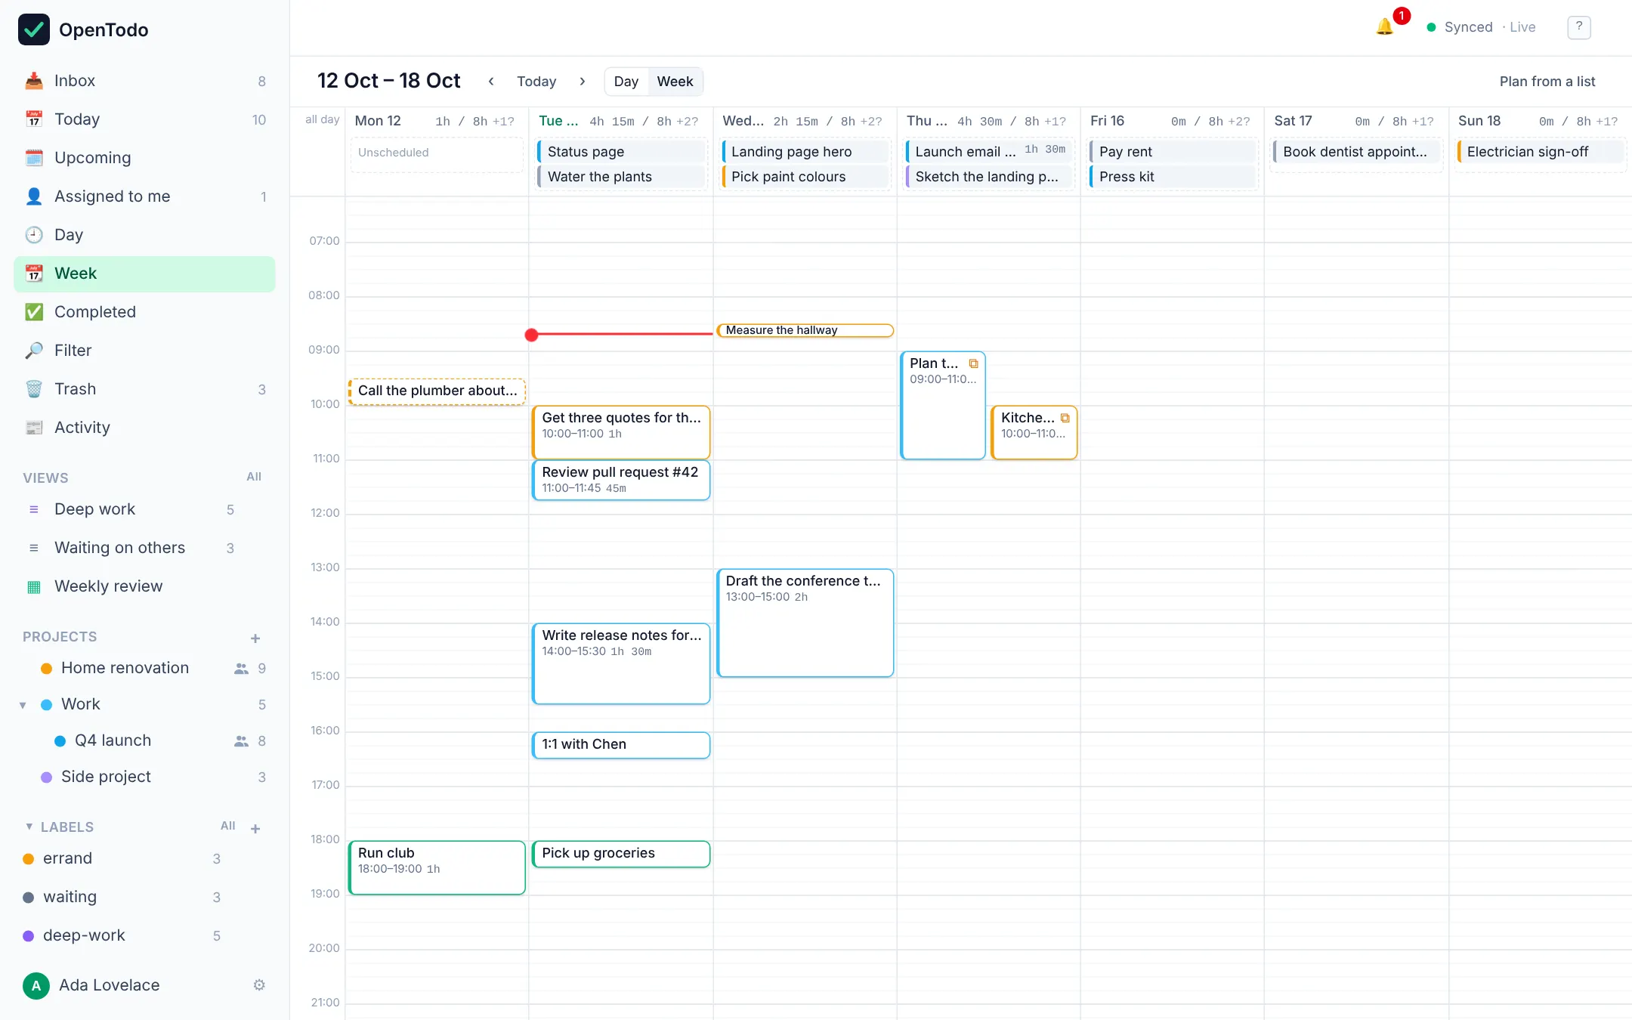Viewport: 1632px width, 1020px height.
Task: Click shared people icon on Home renovation
Action: click(x=241, y=669)
